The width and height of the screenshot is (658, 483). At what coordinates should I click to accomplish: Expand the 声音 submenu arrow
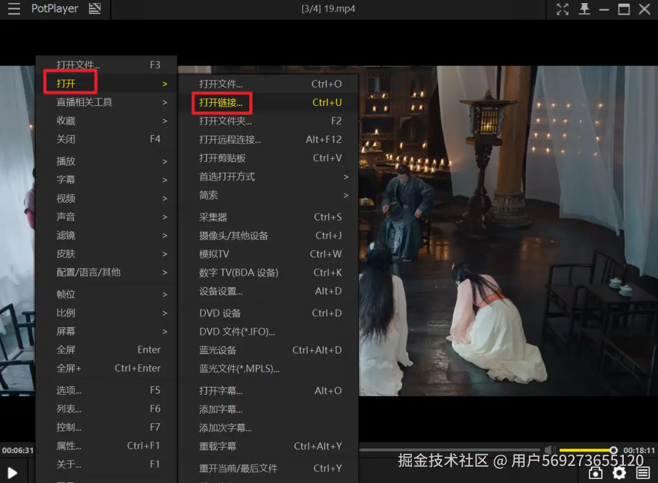pyautogui.click(x=165, y=217)
